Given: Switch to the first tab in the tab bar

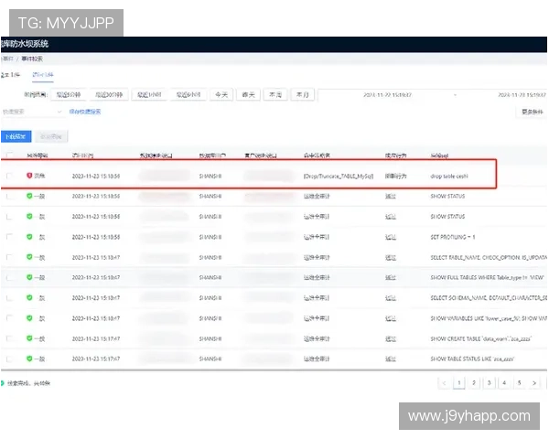Looking at the screenshot, I should [x=11, y=74].
